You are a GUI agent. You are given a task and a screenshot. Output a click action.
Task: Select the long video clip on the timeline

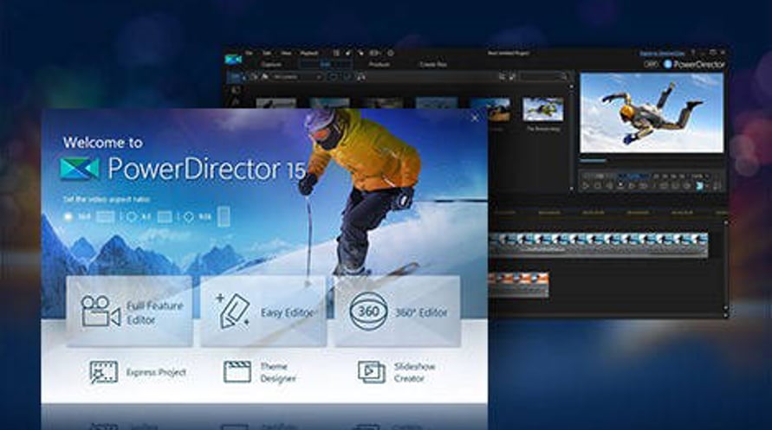click(598, 245)
